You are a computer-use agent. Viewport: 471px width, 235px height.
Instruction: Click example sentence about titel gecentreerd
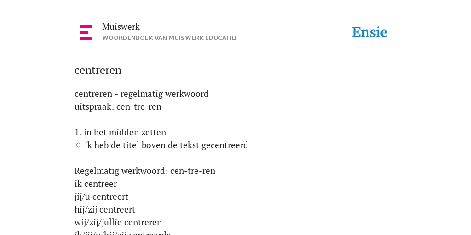click(x=167, y=145)
